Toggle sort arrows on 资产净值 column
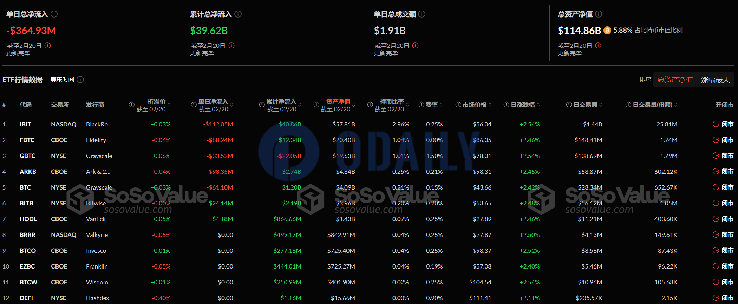Image resolution: width=738 pixels, height=304 pixels. click(354, 105)
